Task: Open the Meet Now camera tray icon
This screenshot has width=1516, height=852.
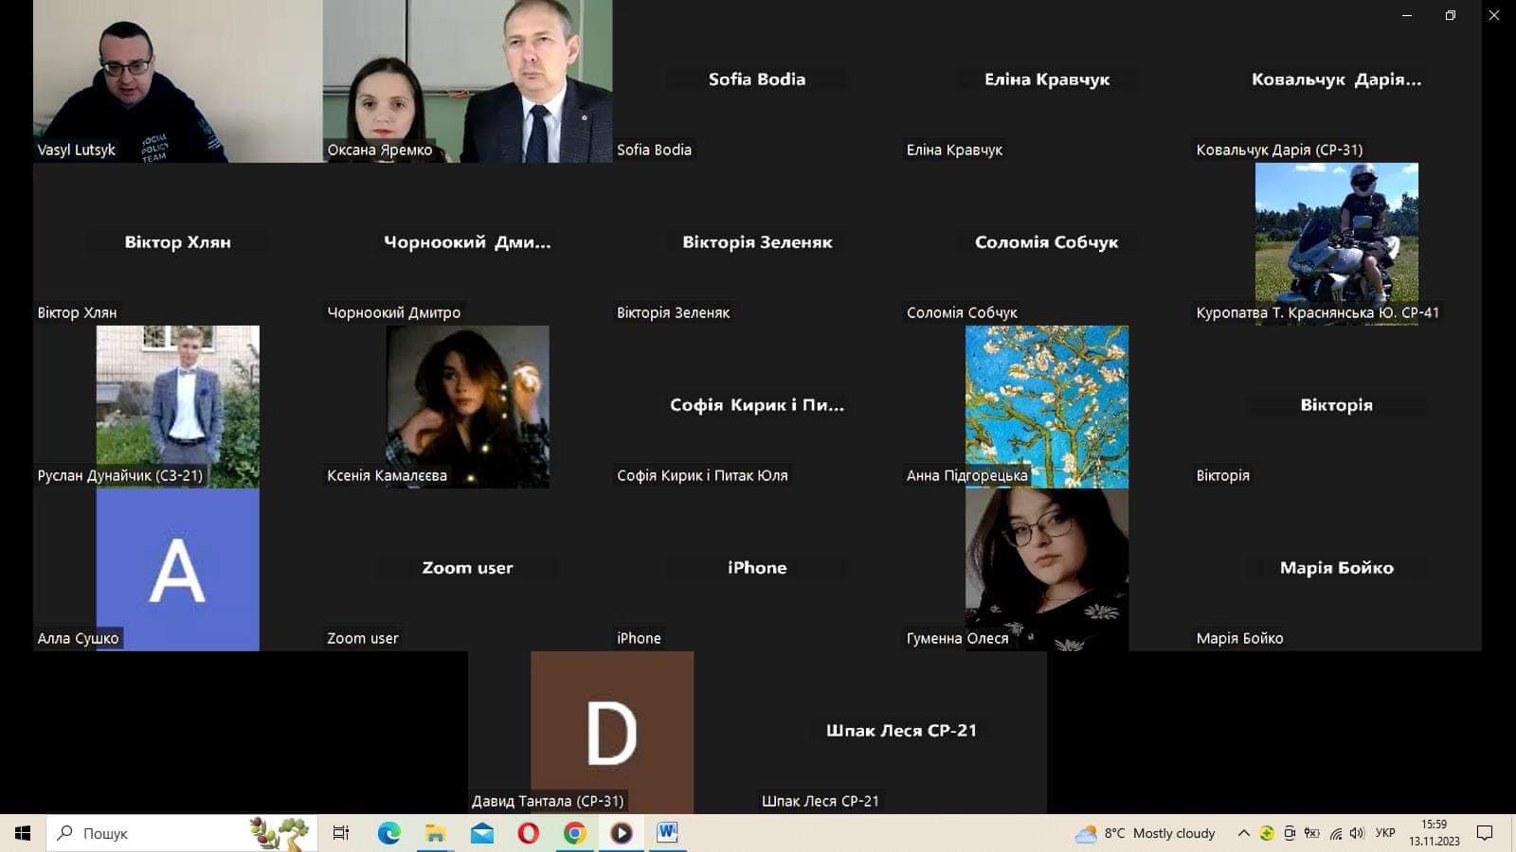Action: [x=1290, y=833]
